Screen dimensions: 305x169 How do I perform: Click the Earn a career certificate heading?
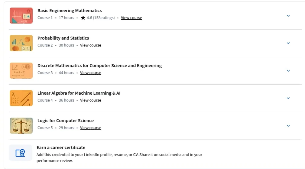61,148
